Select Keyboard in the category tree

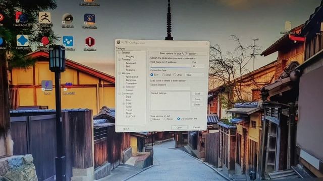(x=131, y=63)
